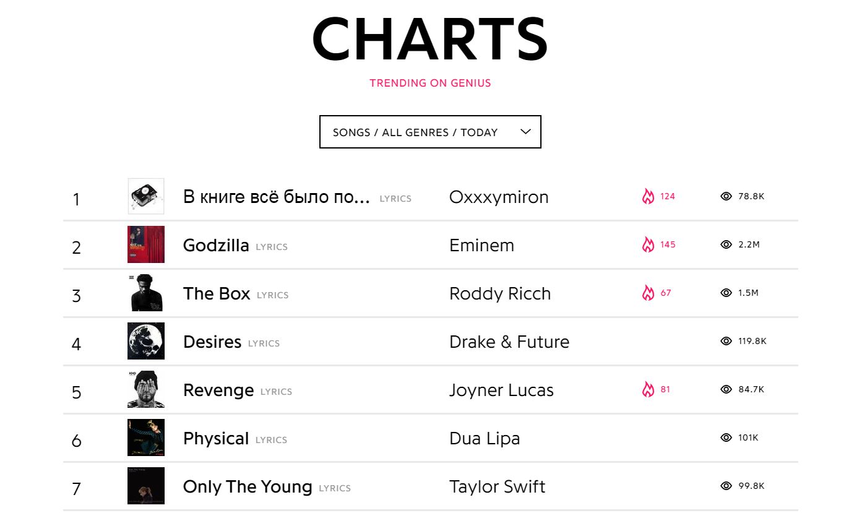Click the flame icon beside Oxxxymiron
The height and width of the screenshot is (513, 846).
[648, 196]
